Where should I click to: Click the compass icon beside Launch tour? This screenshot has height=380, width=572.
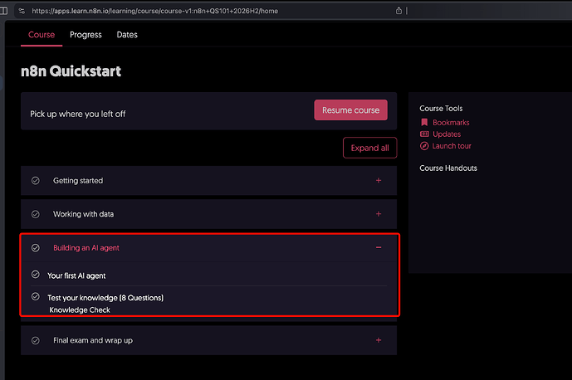(424, 146)
